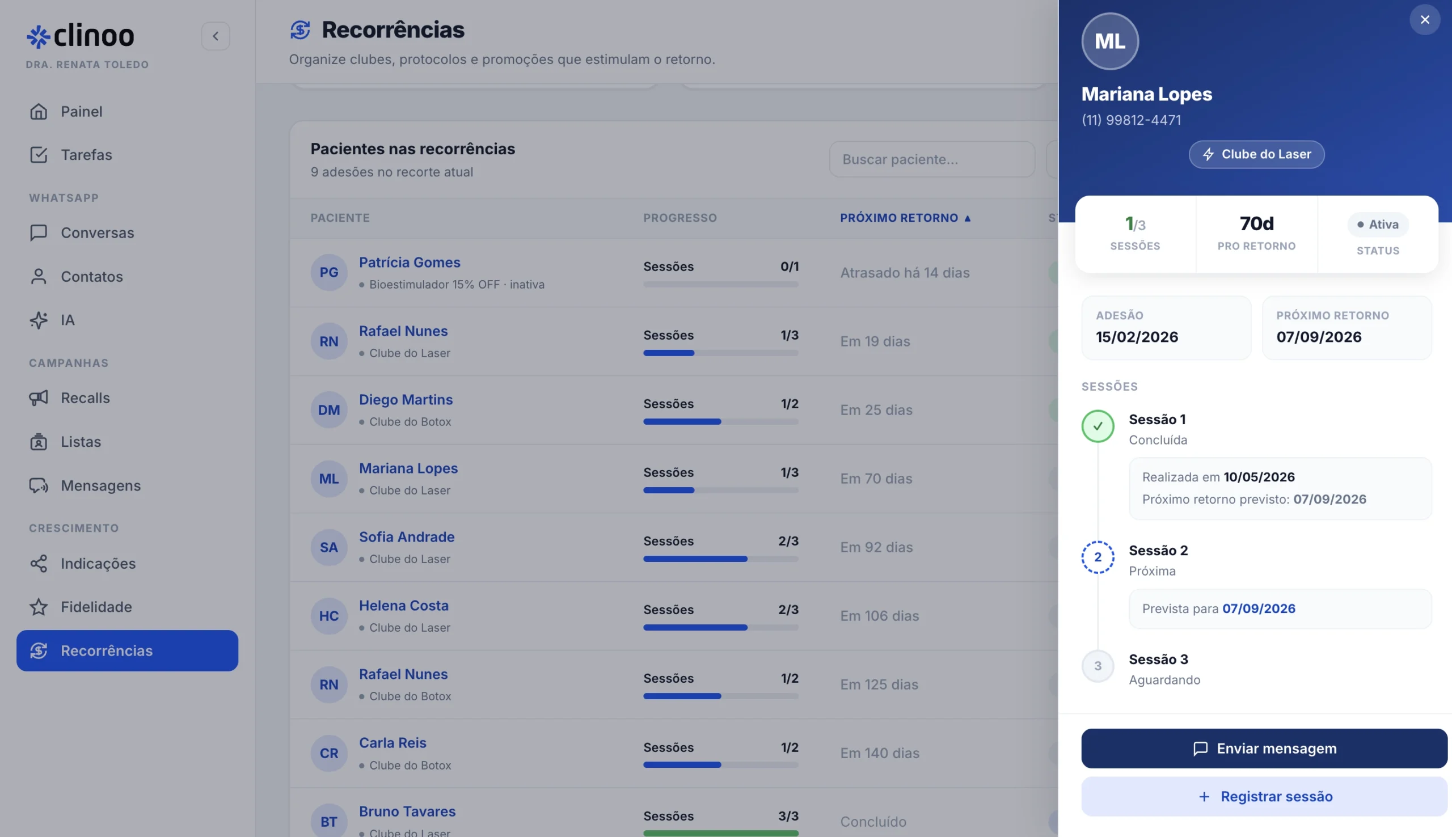Click the Mensagens chat icon

pos(39,486)
